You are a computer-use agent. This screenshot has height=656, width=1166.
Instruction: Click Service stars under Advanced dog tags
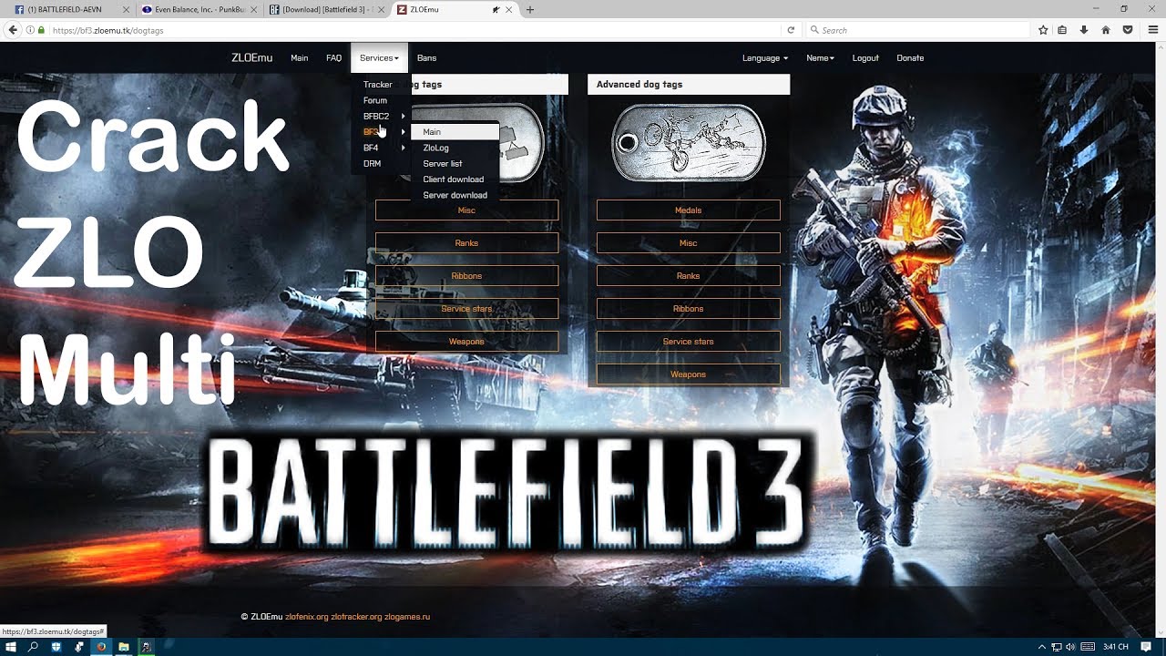(x=689, y=342)
